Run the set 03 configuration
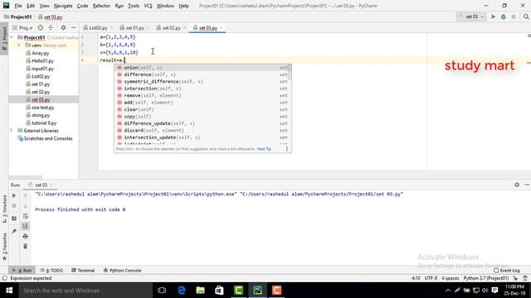The height and width of the screenshot is (298, 531). tap(493, 17)
